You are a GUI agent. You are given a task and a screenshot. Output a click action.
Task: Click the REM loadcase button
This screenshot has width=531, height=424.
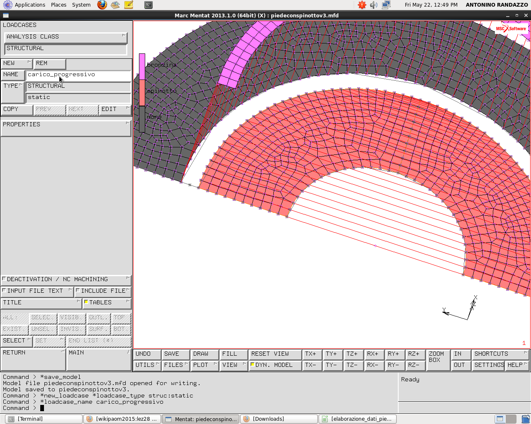click(x=50, y=63)
